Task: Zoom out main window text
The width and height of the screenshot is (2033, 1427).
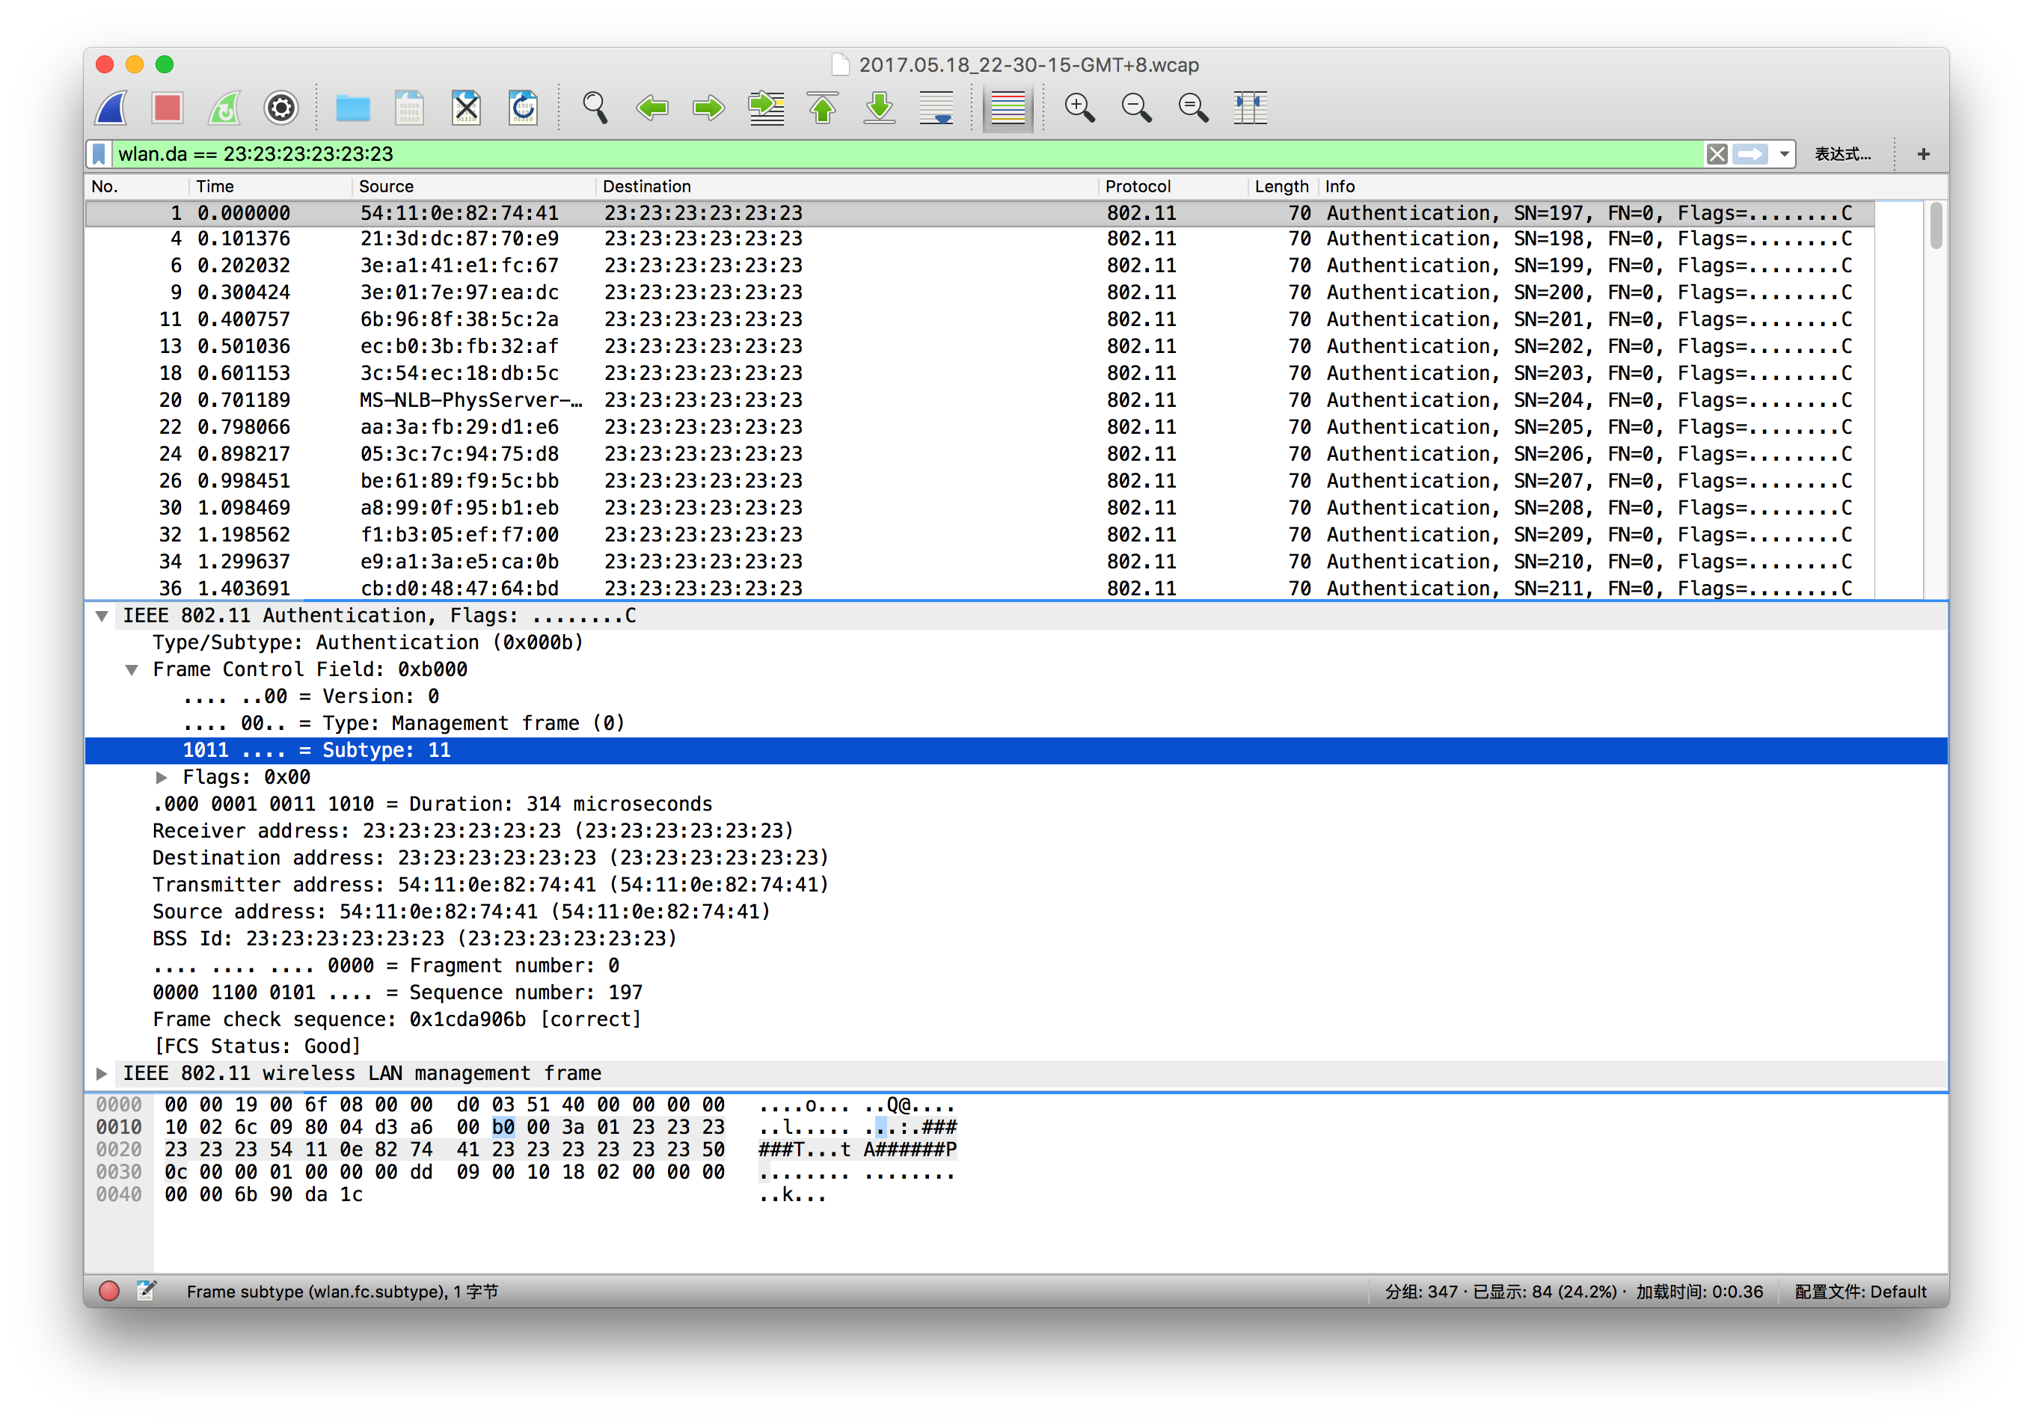Action: pyautogui.click(x=1136, y=108)
